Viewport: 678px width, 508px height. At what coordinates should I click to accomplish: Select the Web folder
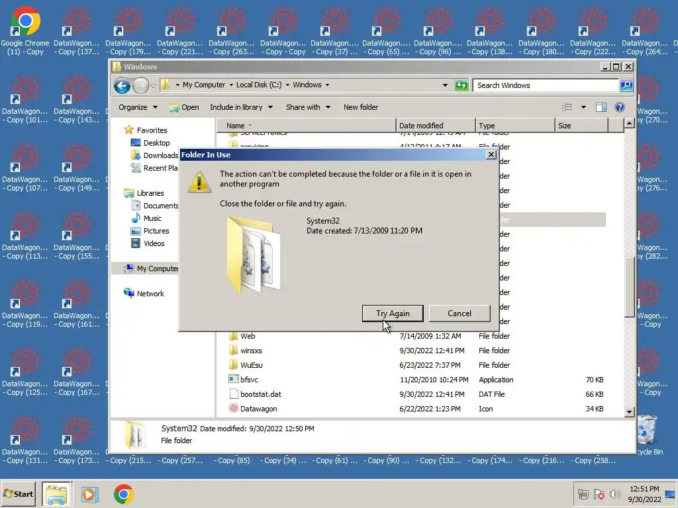[242, 336]
